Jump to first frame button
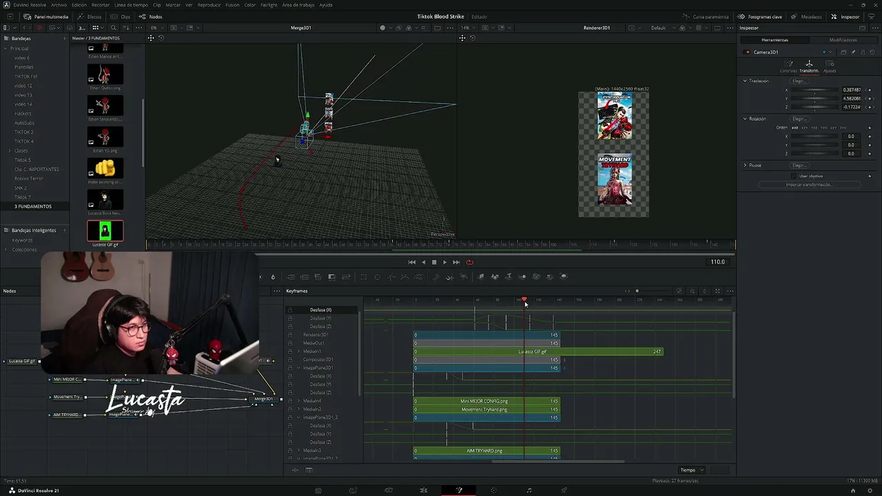 tap(412, 262)
